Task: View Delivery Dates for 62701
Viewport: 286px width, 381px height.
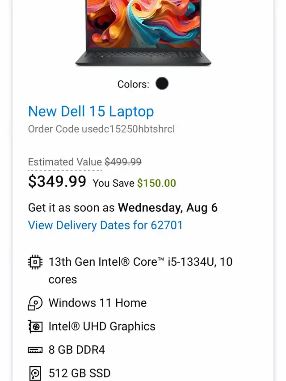Action: [x=105, y=225]
